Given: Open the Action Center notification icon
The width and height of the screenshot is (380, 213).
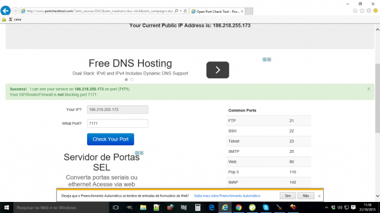Looking at the screenshot, I should (353, 207).
